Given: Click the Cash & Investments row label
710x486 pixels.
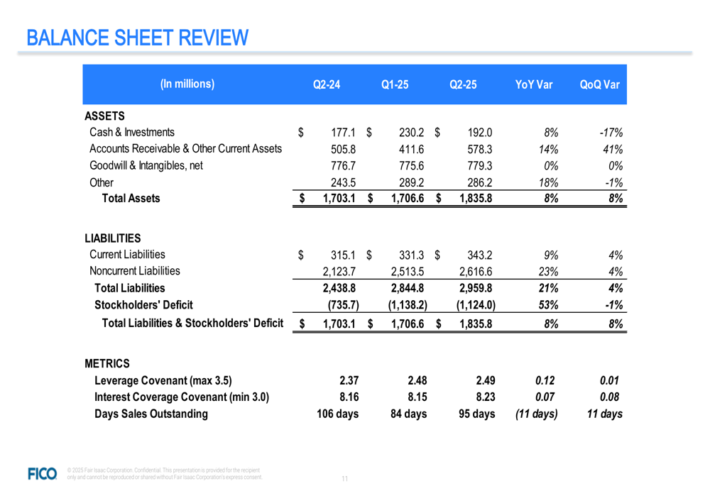Looking at the screenshot, I should coord(132,132).
